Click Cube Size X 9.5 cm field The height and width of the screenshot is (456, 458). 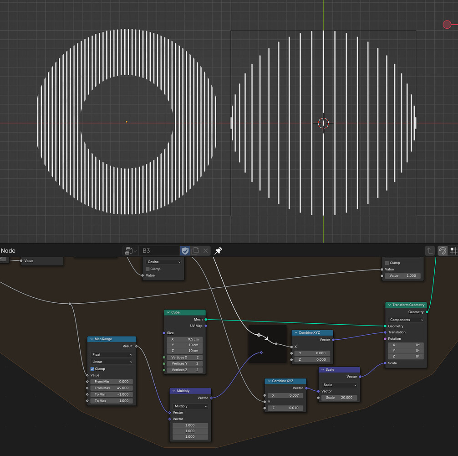click(x=185, y=339)
